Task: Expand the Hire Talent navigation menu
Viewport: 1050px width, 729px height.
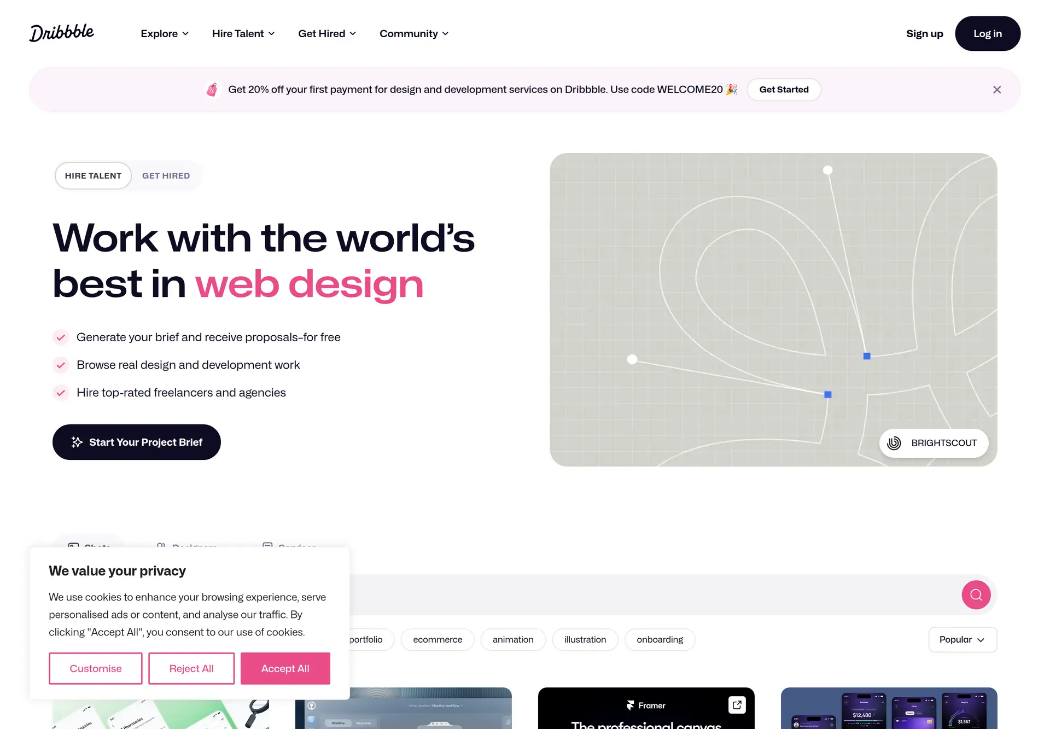Action: click(243, 33)
